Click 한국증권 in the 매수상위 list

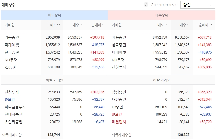119,45
